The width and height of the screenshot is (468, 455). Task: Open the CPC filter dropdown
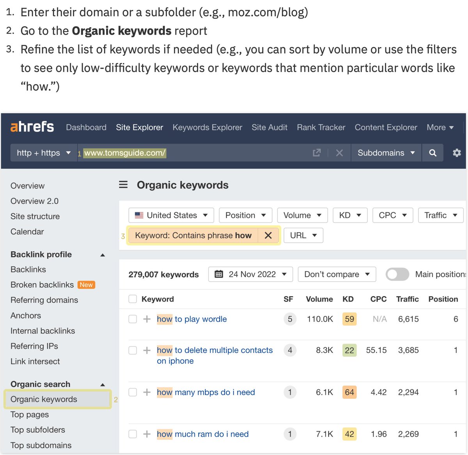393,215
